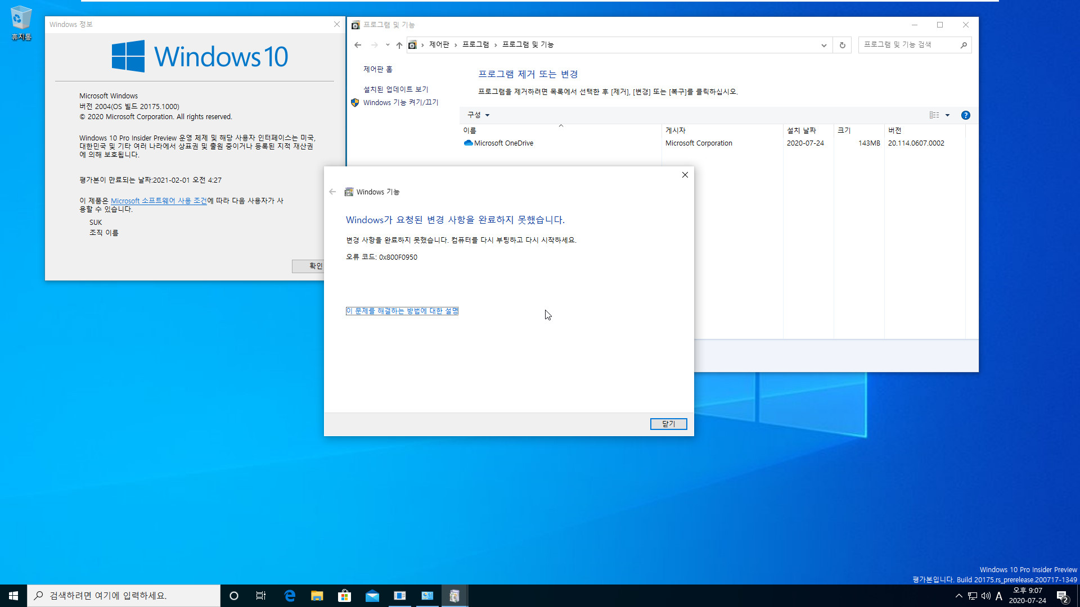Open Microsoft 소프트웨어 사용 조건 link
1080x607 pixels.
tap(159, 201)
